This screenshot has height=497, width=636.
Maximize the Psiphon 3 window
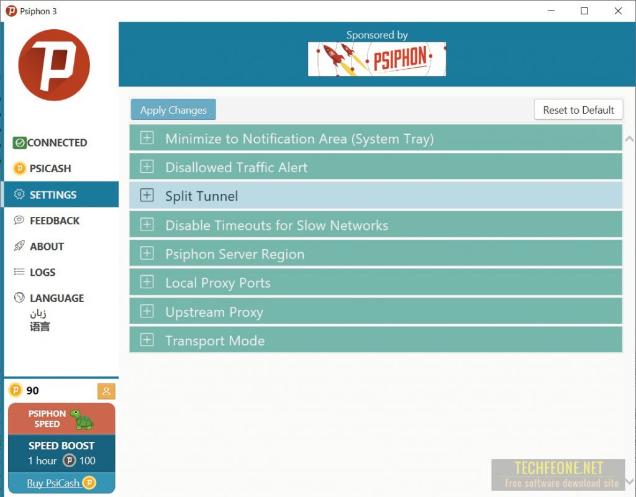(x=584, y=11)
